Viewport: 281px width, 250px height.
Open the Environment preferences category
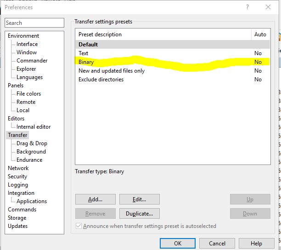[x=23, y=36]
